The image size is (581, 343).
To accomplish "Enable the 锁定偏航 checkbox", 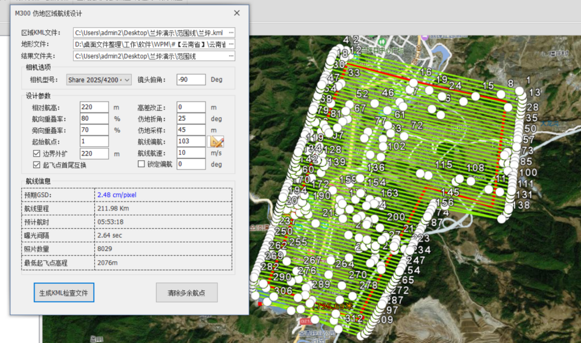I will 141,165.
